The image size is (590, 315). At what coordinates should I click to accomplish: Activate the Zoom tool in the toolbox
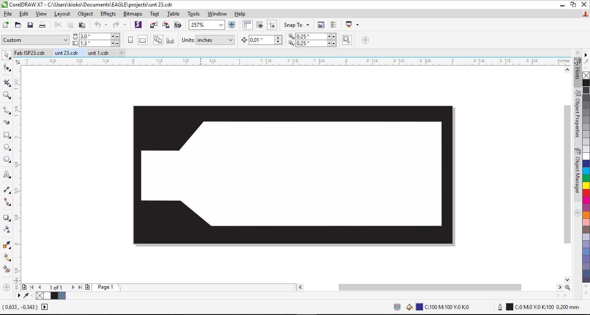(6, 95)
